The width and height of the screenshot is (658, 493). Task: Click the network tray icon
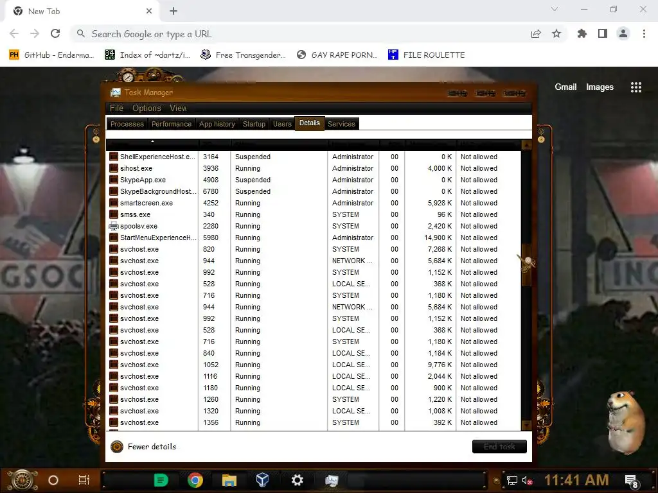click(512, 480)
